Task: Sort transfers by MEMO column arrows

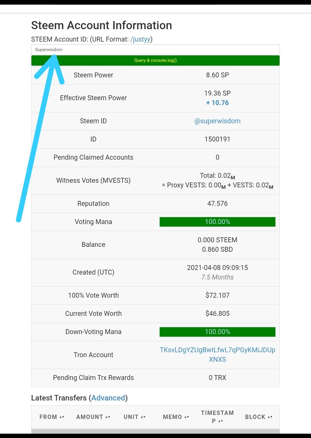Action: pyautogui.click(x=187, y=417)
